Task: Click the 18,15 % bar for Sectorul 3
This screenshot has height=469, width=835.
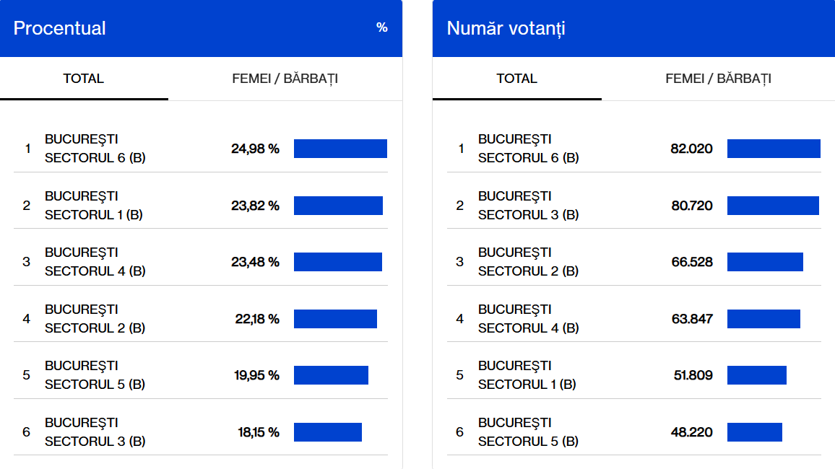Action: pyautogui.click(x=327, y=432)
